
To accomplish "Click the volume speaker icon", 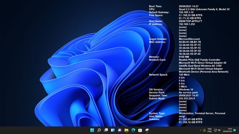I will 219,130.
